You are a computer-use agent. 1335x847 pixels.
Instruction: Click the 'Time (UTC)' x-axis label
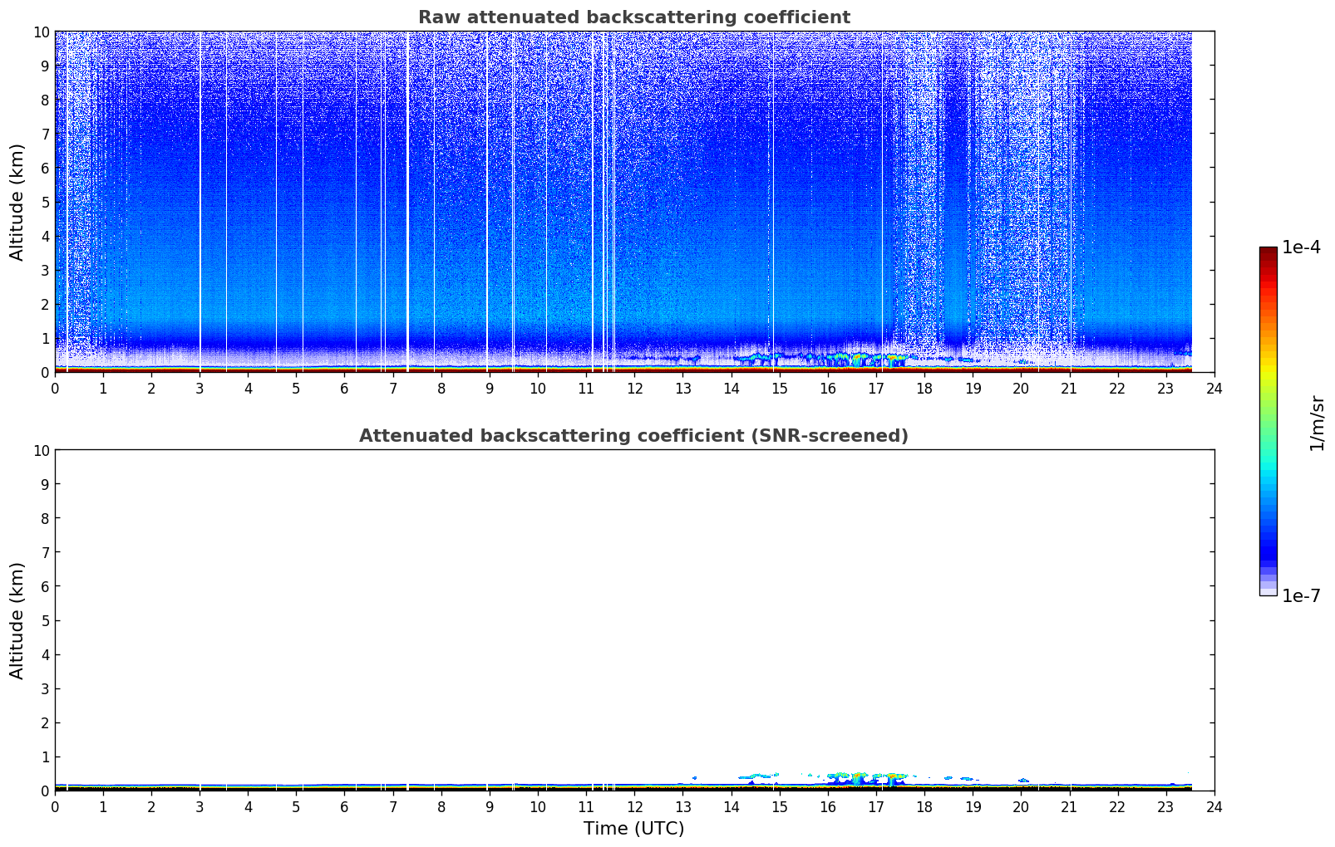[x=633, y=828]
